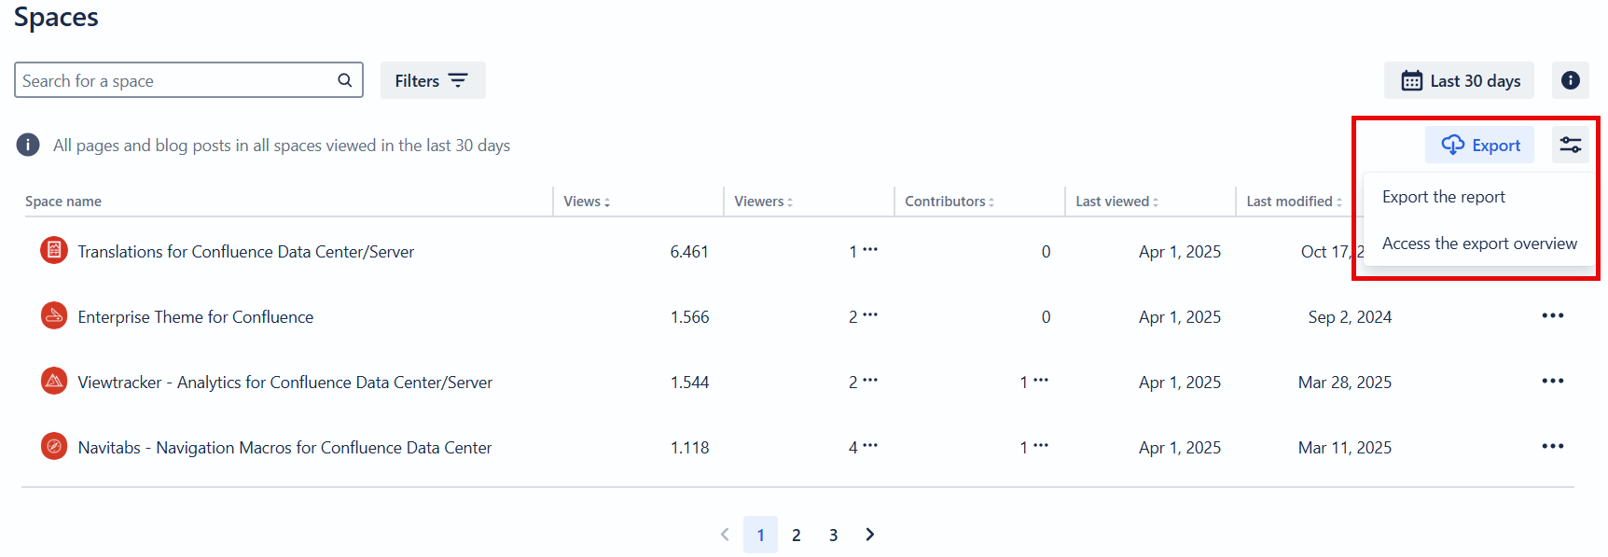Sort the table by Views column
Image resolution: width=1608 pixels, height=557 pixels.
coord(587,202)
